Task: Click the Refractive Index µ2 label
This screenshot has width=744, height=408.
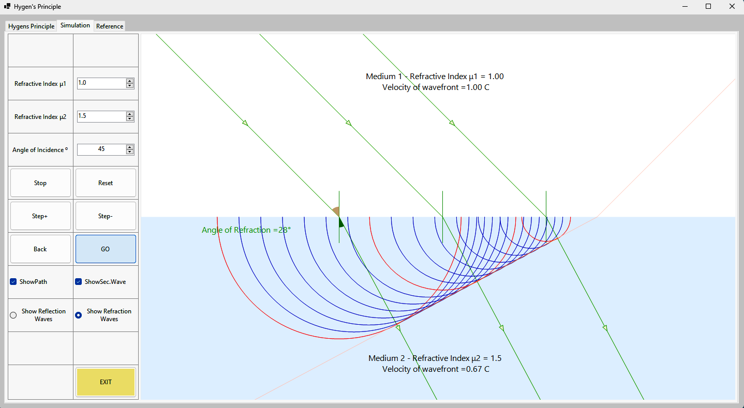Action: pos(40,117)
